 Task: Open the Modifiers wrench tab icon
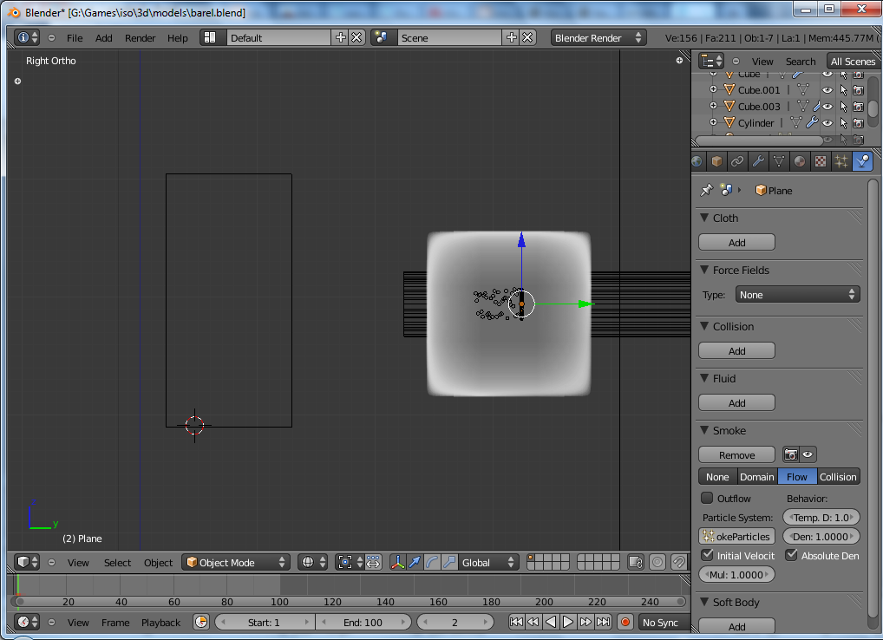click(758, 161)
